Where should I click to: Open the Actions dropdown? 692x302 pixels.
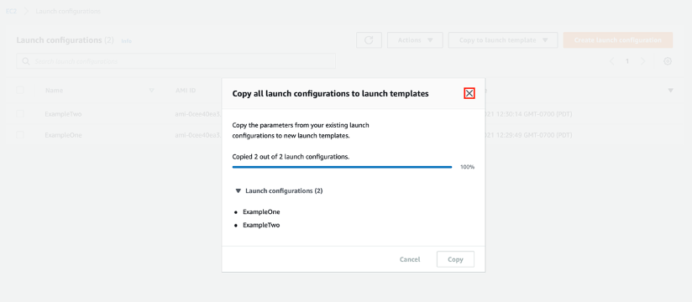pos(415,40)
